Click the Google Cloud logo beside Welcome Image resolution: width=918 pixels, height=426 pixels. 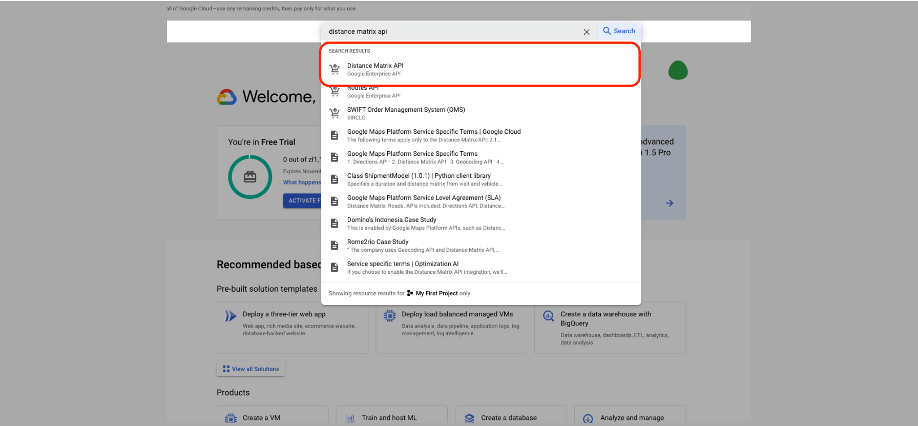(227, 97)
